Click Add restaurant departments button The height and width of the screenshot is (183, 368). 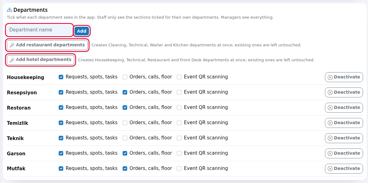47,45
